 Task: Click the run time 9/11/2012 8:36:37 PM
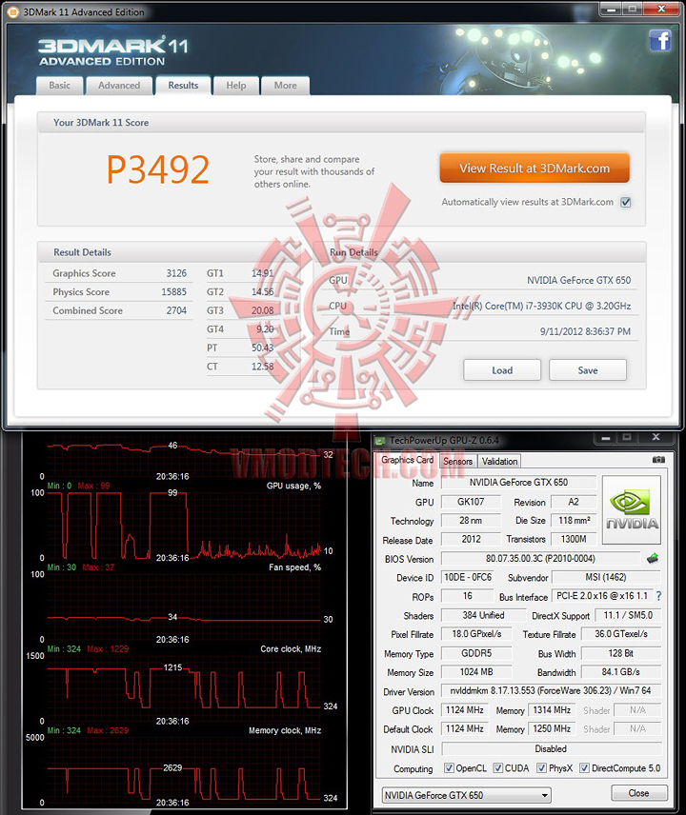(x=585, y=331)
